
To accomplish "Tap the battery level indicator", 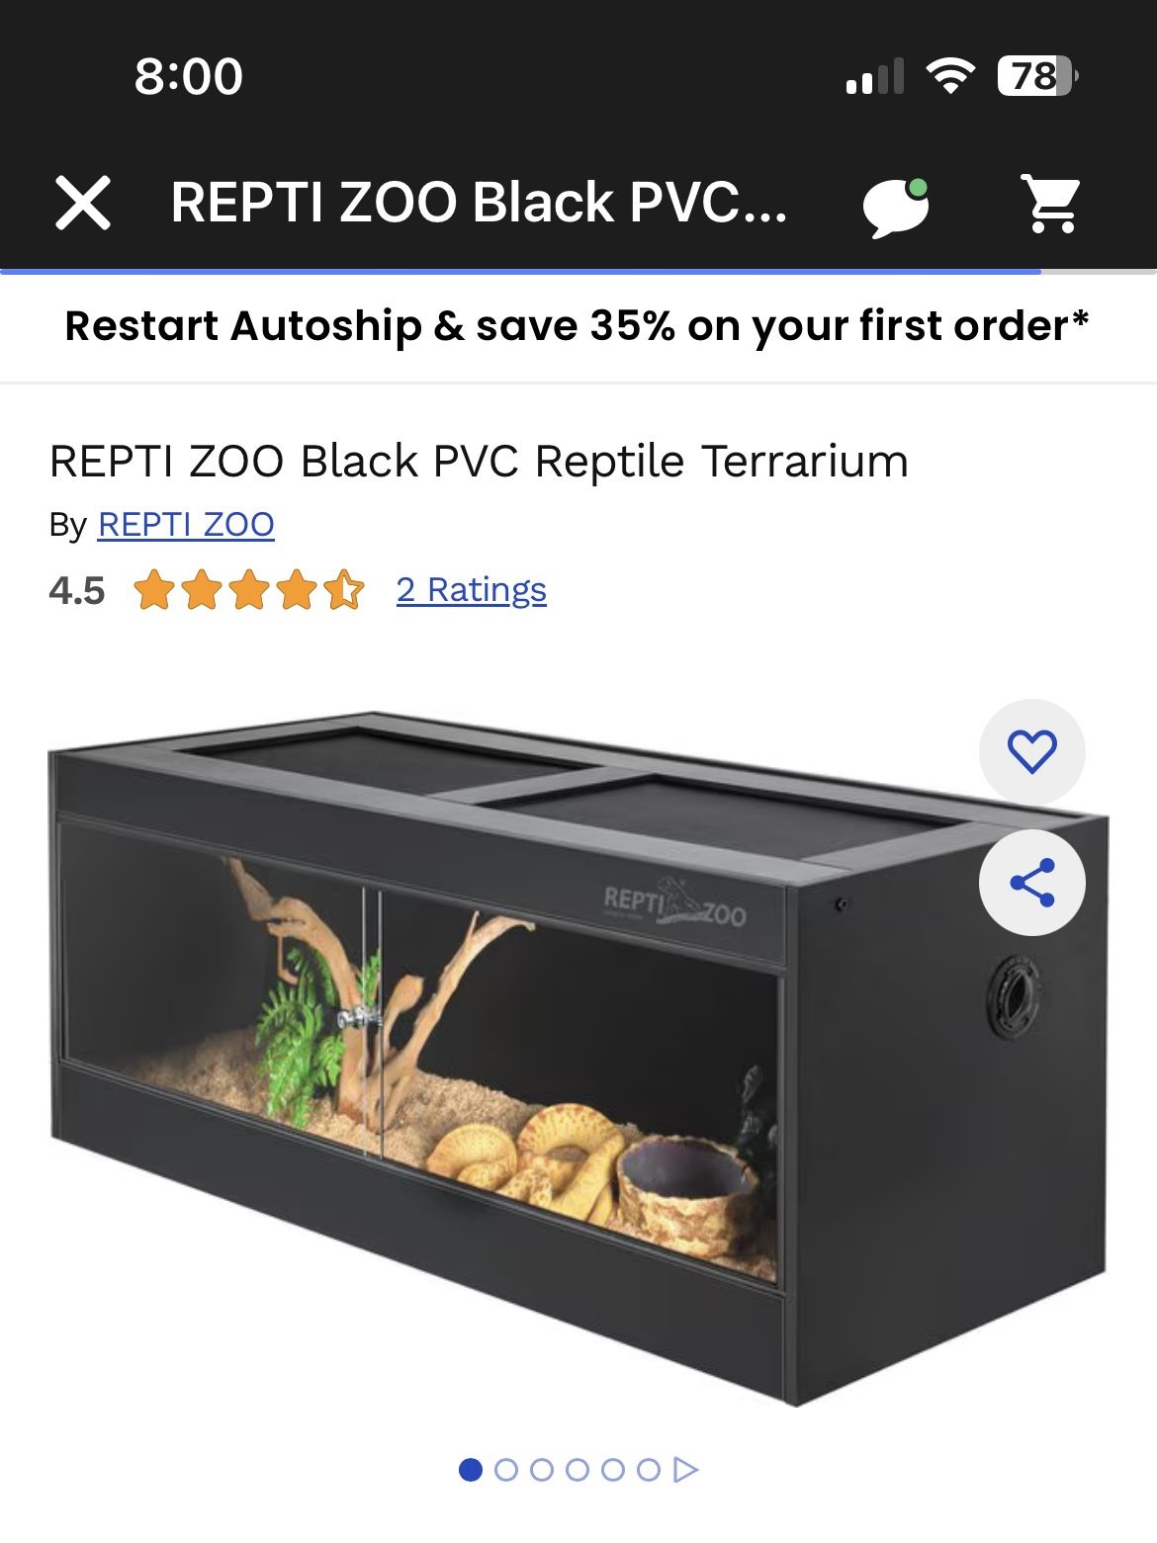I will point(1036,75).
